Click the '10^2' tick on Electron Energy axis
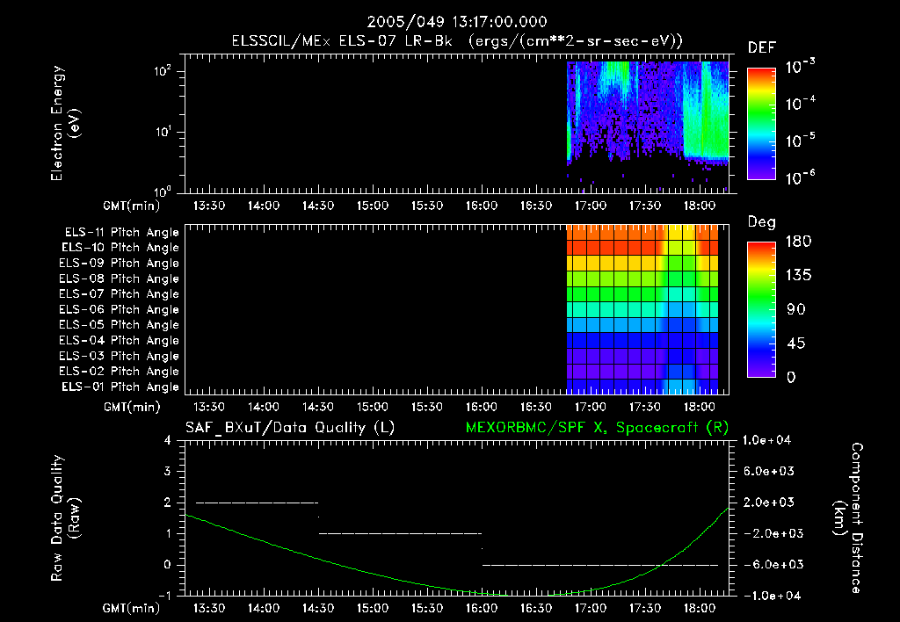Screen dimensions: 900x622 [x=163, y=71]
